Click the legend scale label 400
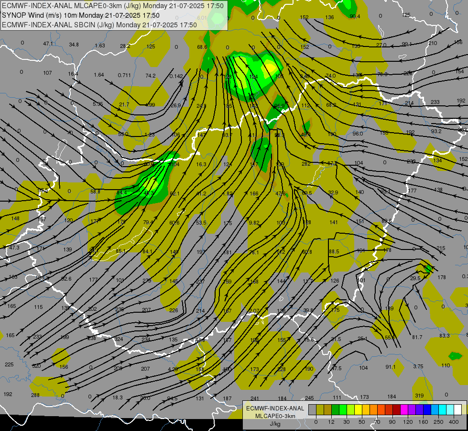 click(454, 422)
